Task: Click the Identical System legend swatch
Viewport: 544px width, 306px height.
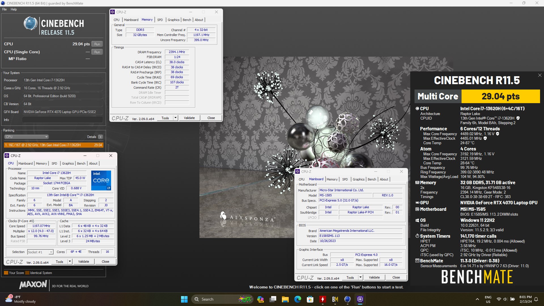Action: (27, 273)
